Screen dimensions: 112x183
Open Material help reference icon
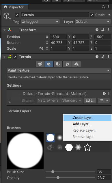coord(104,94)
